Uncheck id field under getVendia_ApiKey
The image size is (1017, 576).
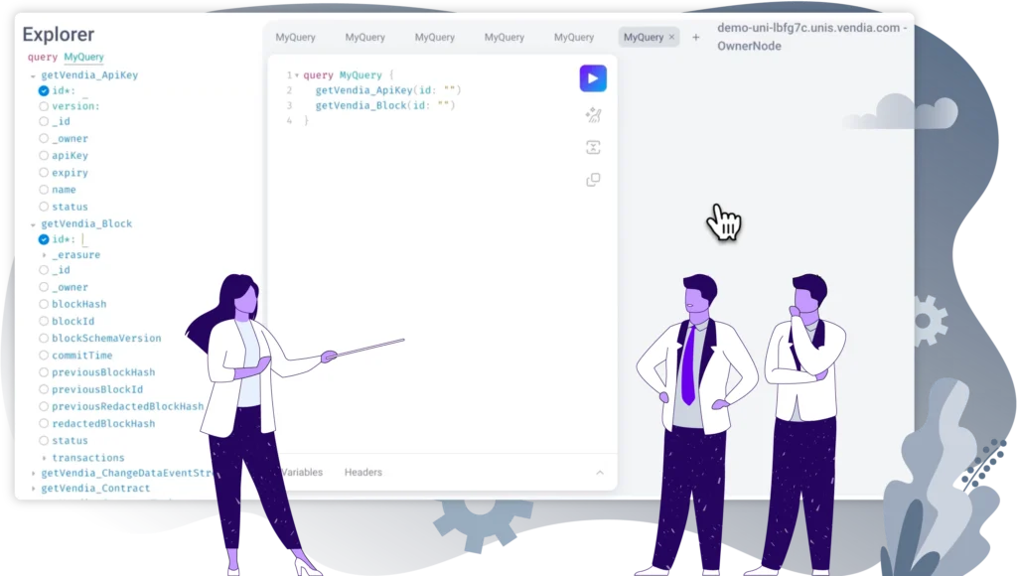[x=44, y=90]
